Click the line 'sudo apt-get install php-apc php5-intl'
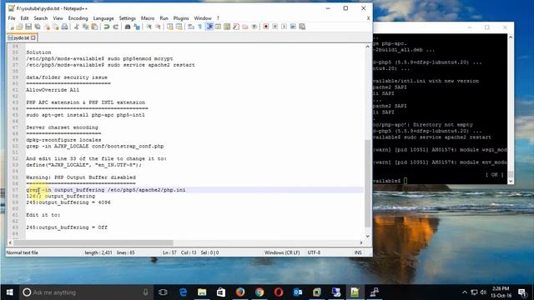The width and height of the screenshot is (534, 300). point(85,115)
